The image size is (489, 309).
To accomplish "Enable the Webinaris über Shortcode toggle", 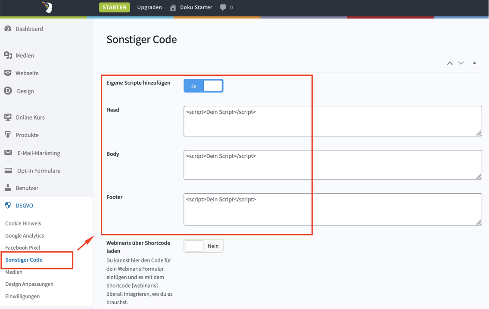I will point(203,246).
